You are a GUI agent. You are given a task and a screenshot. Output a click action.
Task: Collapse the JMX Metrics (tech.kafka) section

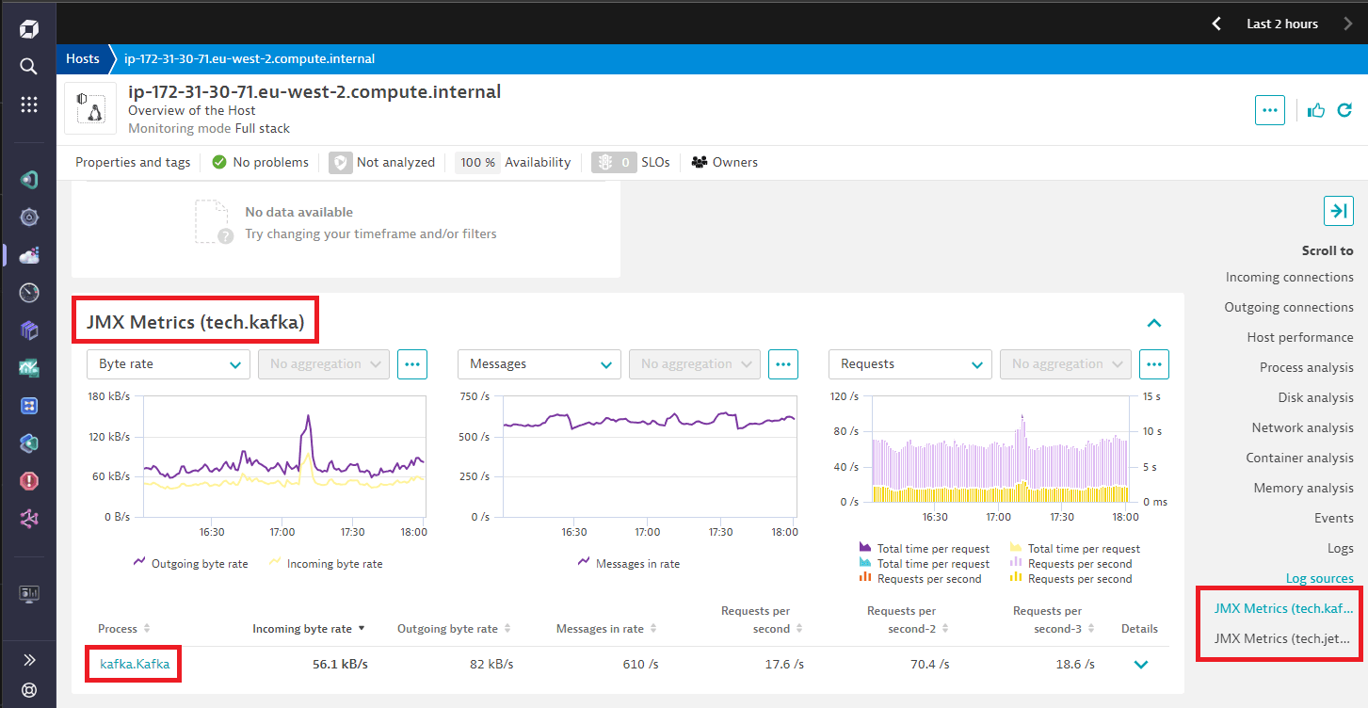[1154, 323]
